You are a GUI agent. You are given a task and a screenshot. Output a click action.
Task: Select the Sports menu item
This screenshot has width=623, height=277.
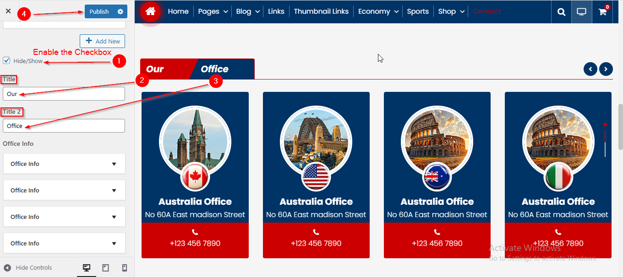418,11
